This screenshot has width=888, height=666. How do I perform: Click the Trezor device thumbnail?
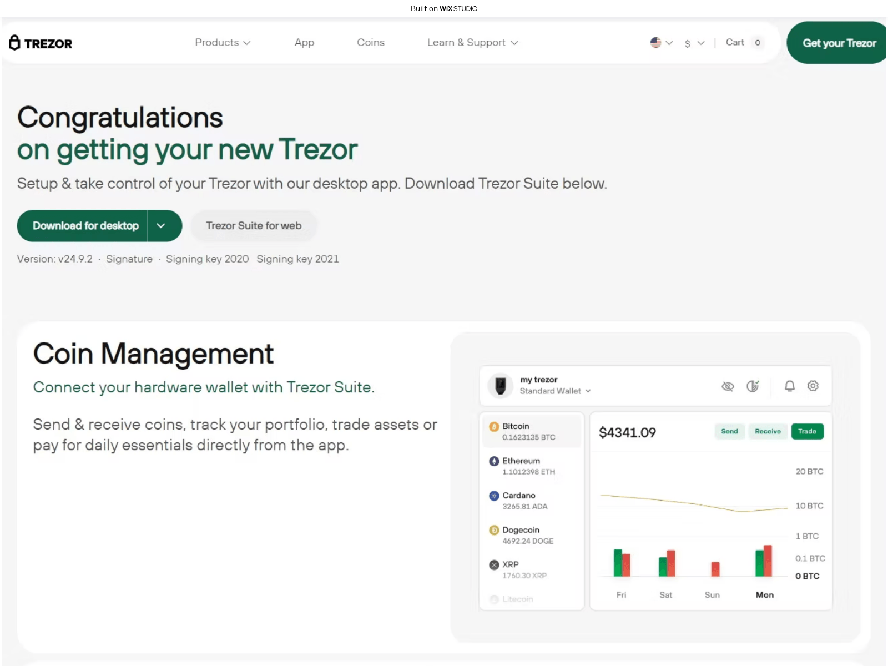click(500, 386)
